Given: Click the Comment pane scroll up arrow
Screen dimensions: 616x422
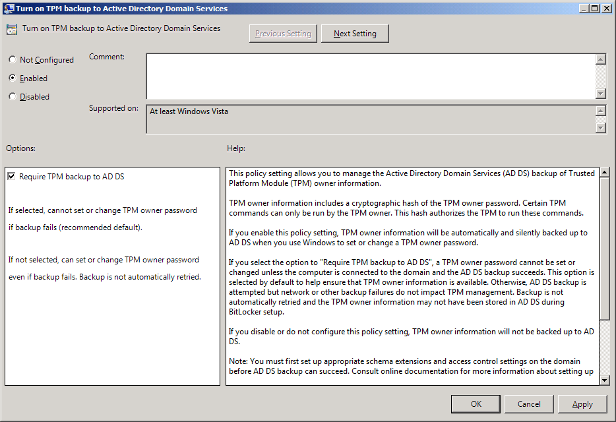Looking at the screenshot, I should point(601,58).
